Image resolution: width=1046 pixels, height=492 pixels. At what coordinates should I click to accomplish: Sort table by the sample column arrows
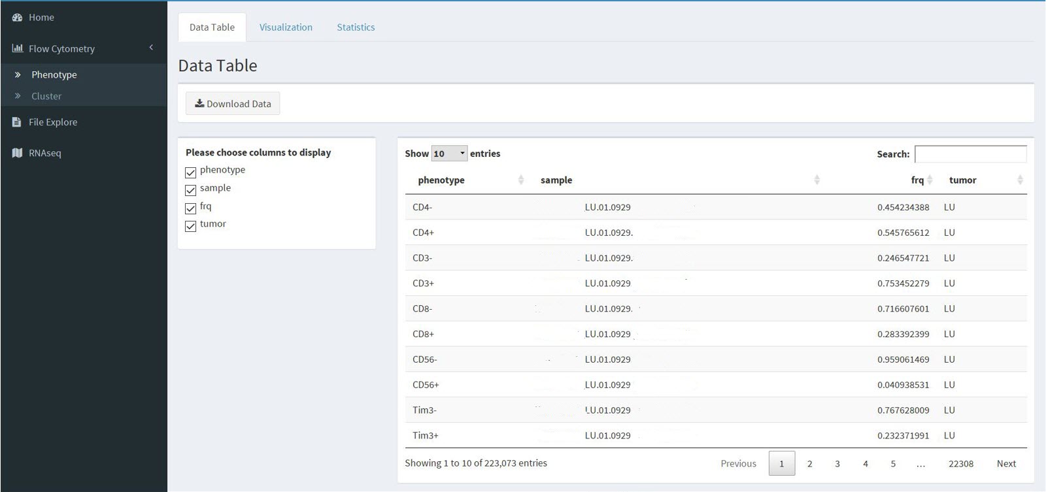coord(817,180)
